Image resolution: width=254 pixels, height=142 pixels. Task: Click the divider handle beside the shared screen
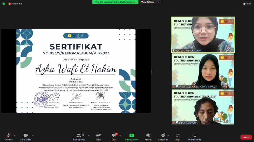tap(152, 71)
